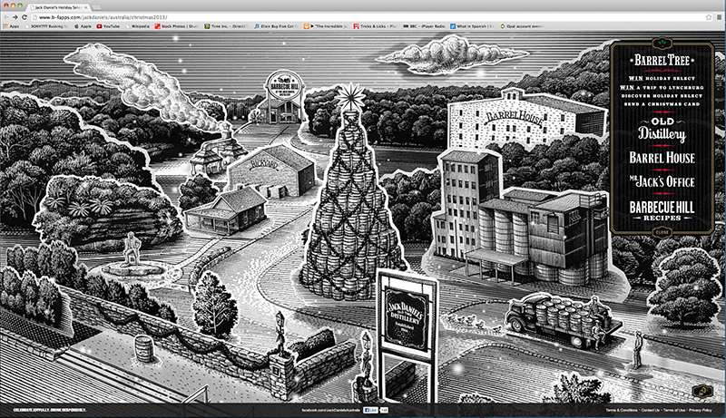Open Terms & Conditions link
The height and width of the screenshot is (418, 726).
(x=622, y=410)
